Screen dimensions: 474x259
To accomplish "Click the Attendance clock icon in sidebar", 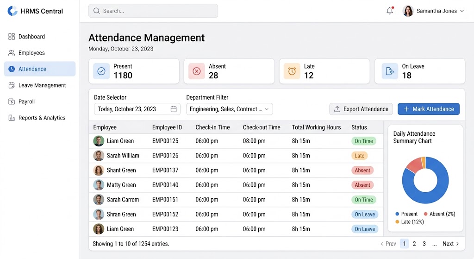I will point(12,69).
